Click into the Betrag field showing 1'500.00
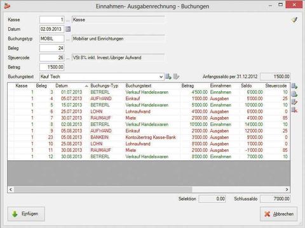Screen dimensions: 305x228 51,67
